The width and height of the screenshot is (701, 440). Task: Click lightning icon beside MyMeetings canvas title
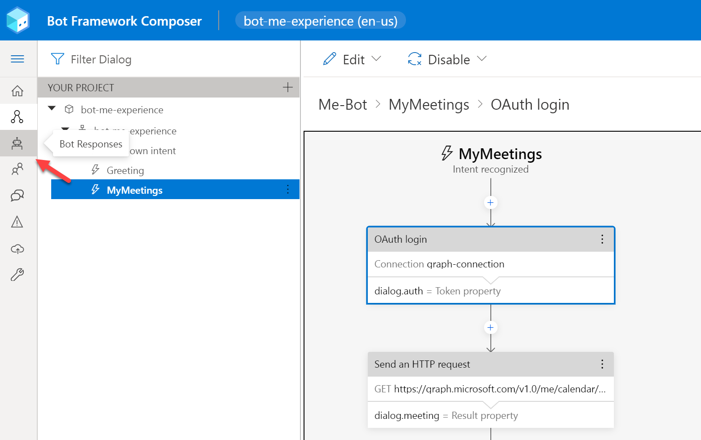coord(447,153)
